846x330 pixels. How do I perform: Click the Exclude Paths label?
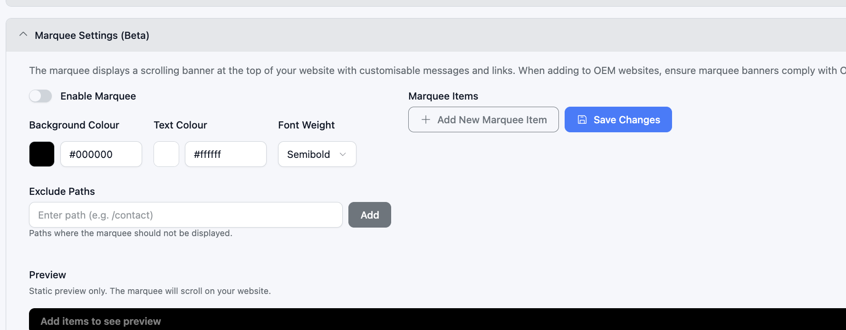(x=62, y=192)
